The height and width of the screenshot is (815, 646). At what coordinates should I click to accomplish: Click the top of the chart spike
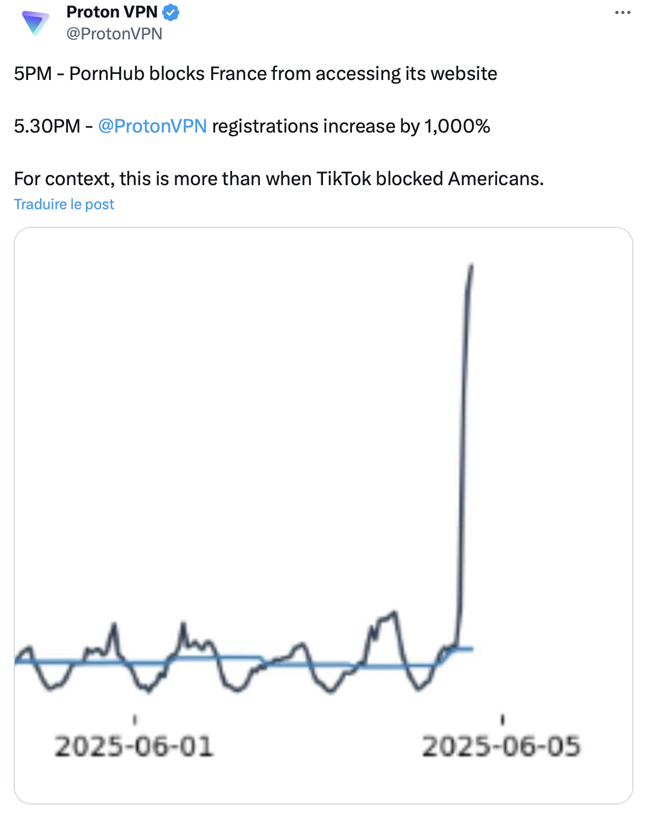pyautogui.click(x=471, y=267)
